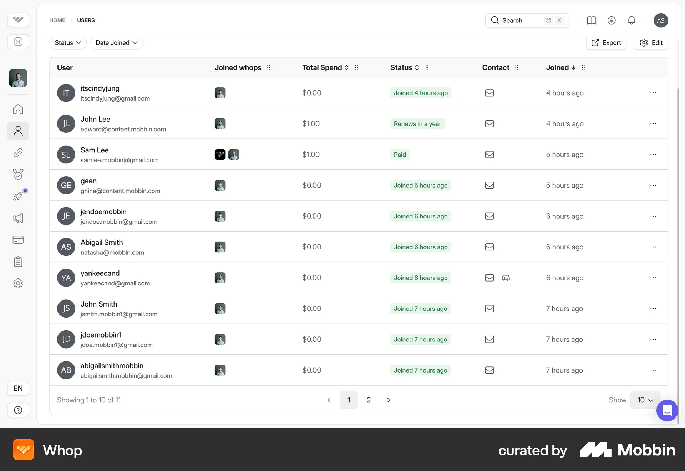685x471 pixels.
Task: Toggle the Total Spend column sort arrows
Action: click(346, 67)
